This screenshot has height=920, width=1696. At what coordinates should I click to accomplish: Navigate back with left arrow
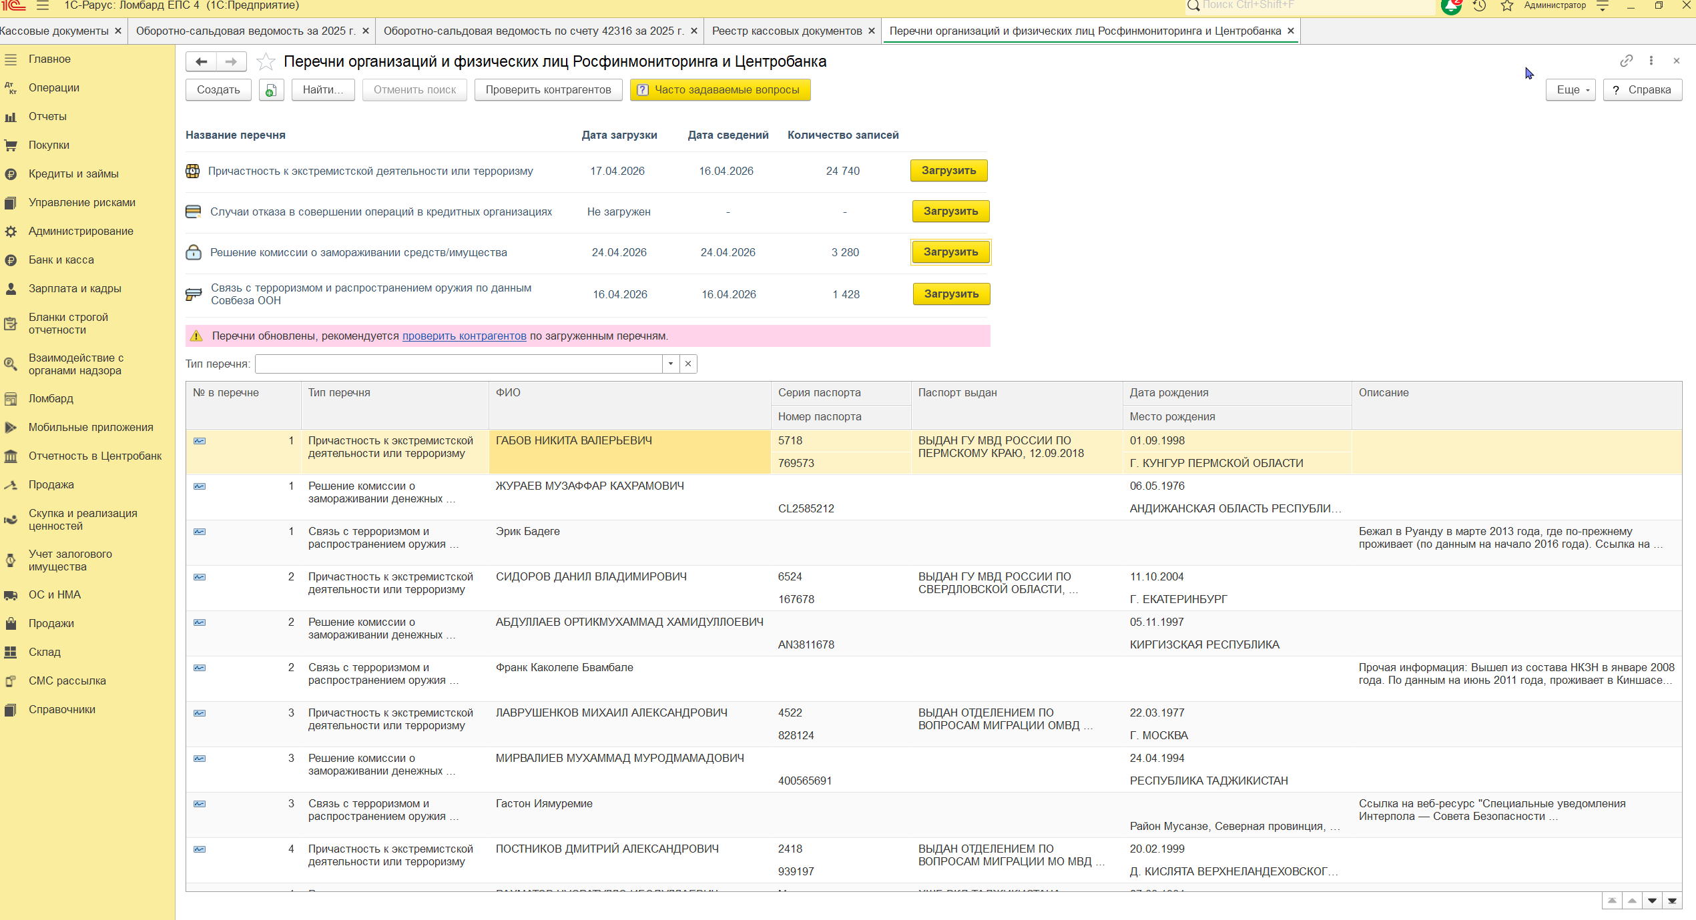pyautogui.click(x=201, y=62)
